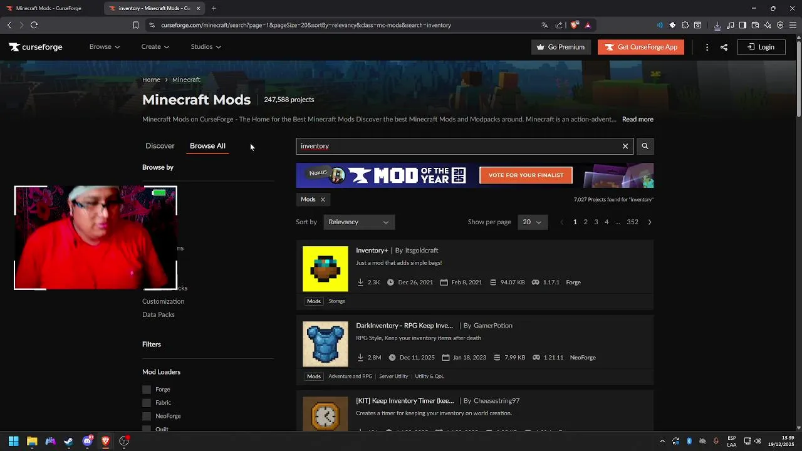This screenshot has height=451, width=802.
Task: Open Brave Leo AI sparkle icon
Action: (x=768, y=25)
